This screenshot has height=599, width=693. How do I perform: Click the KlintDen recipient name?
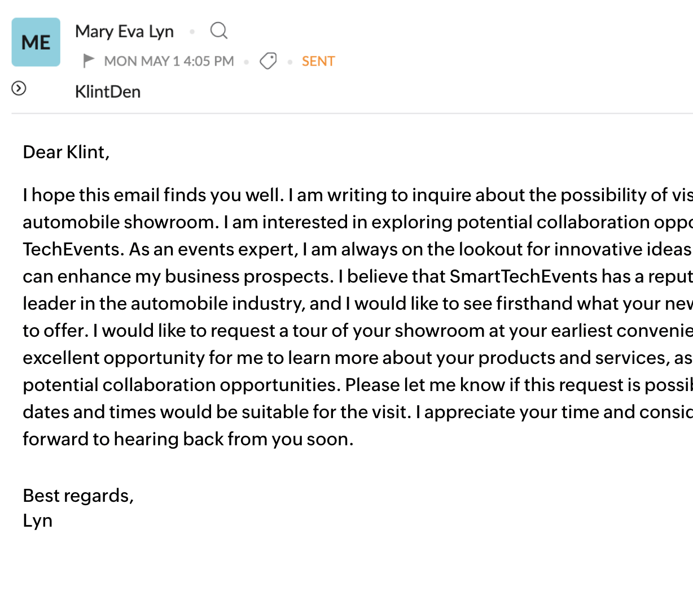(x=108, y=92)
